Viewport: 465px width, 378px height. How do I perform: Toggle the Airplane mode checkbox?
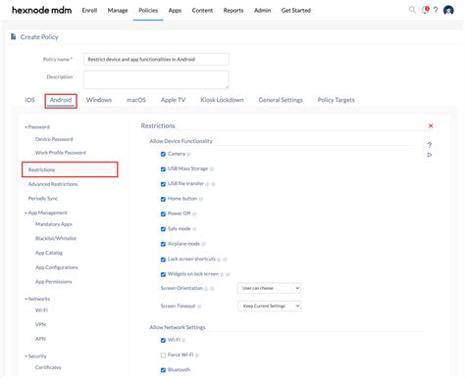tap(163, 244)
